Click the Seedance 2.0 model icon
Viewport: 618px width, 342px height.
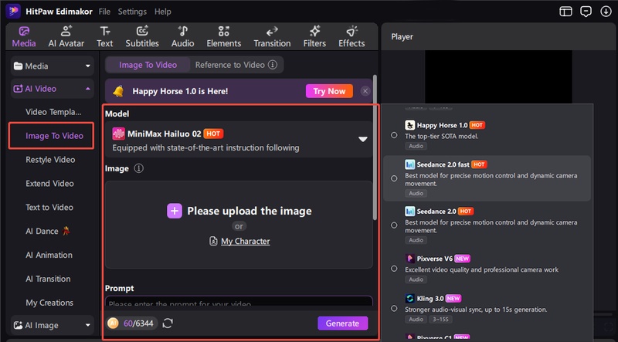[x=410, y=212]
